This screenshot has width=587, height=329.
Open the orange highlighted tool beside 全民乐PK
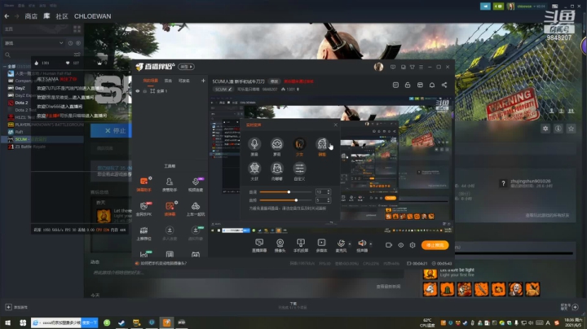tap(170, 208)
